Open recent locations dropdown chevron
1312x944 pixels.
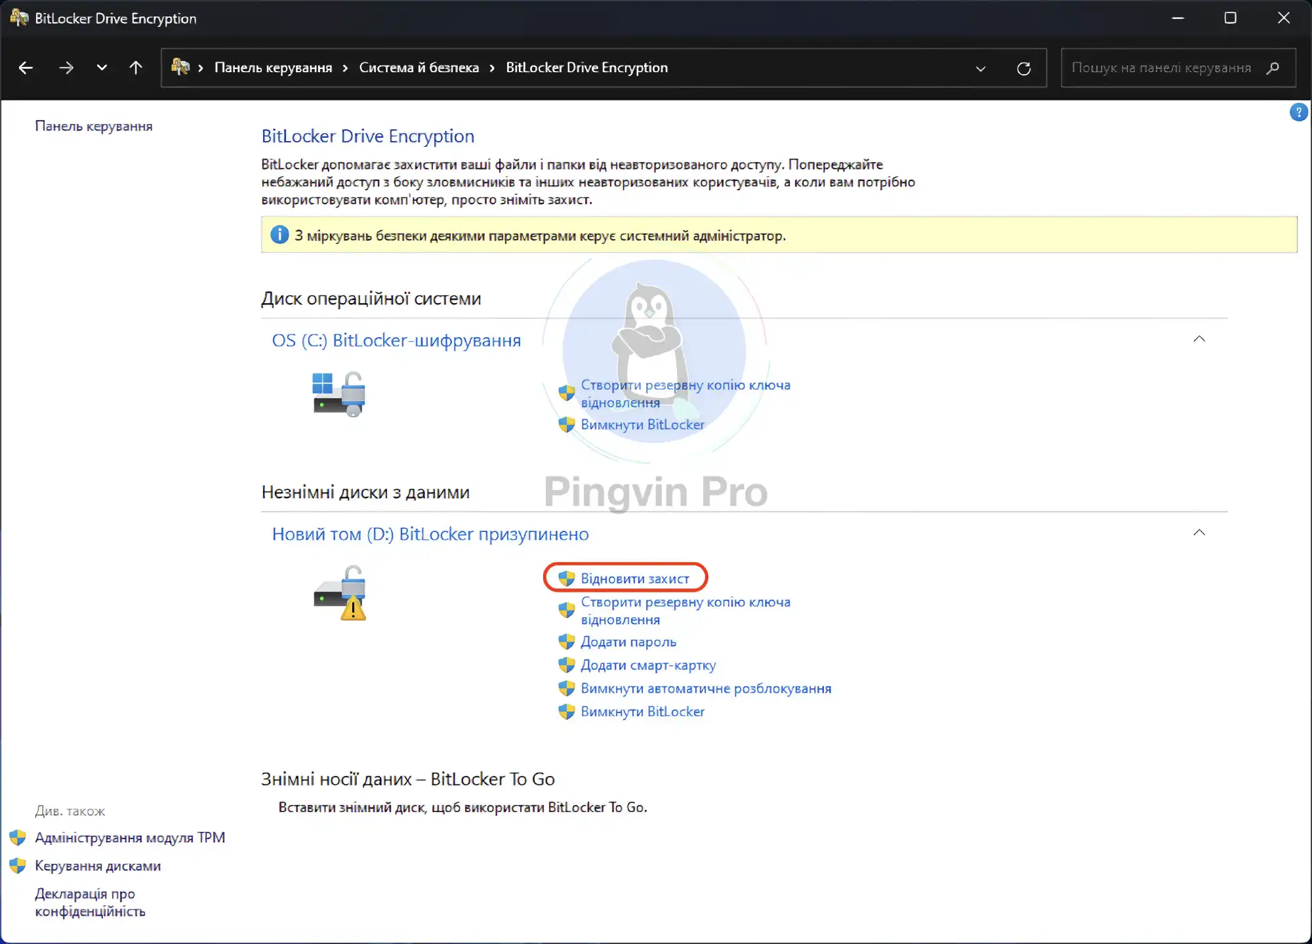click(102, 68)
